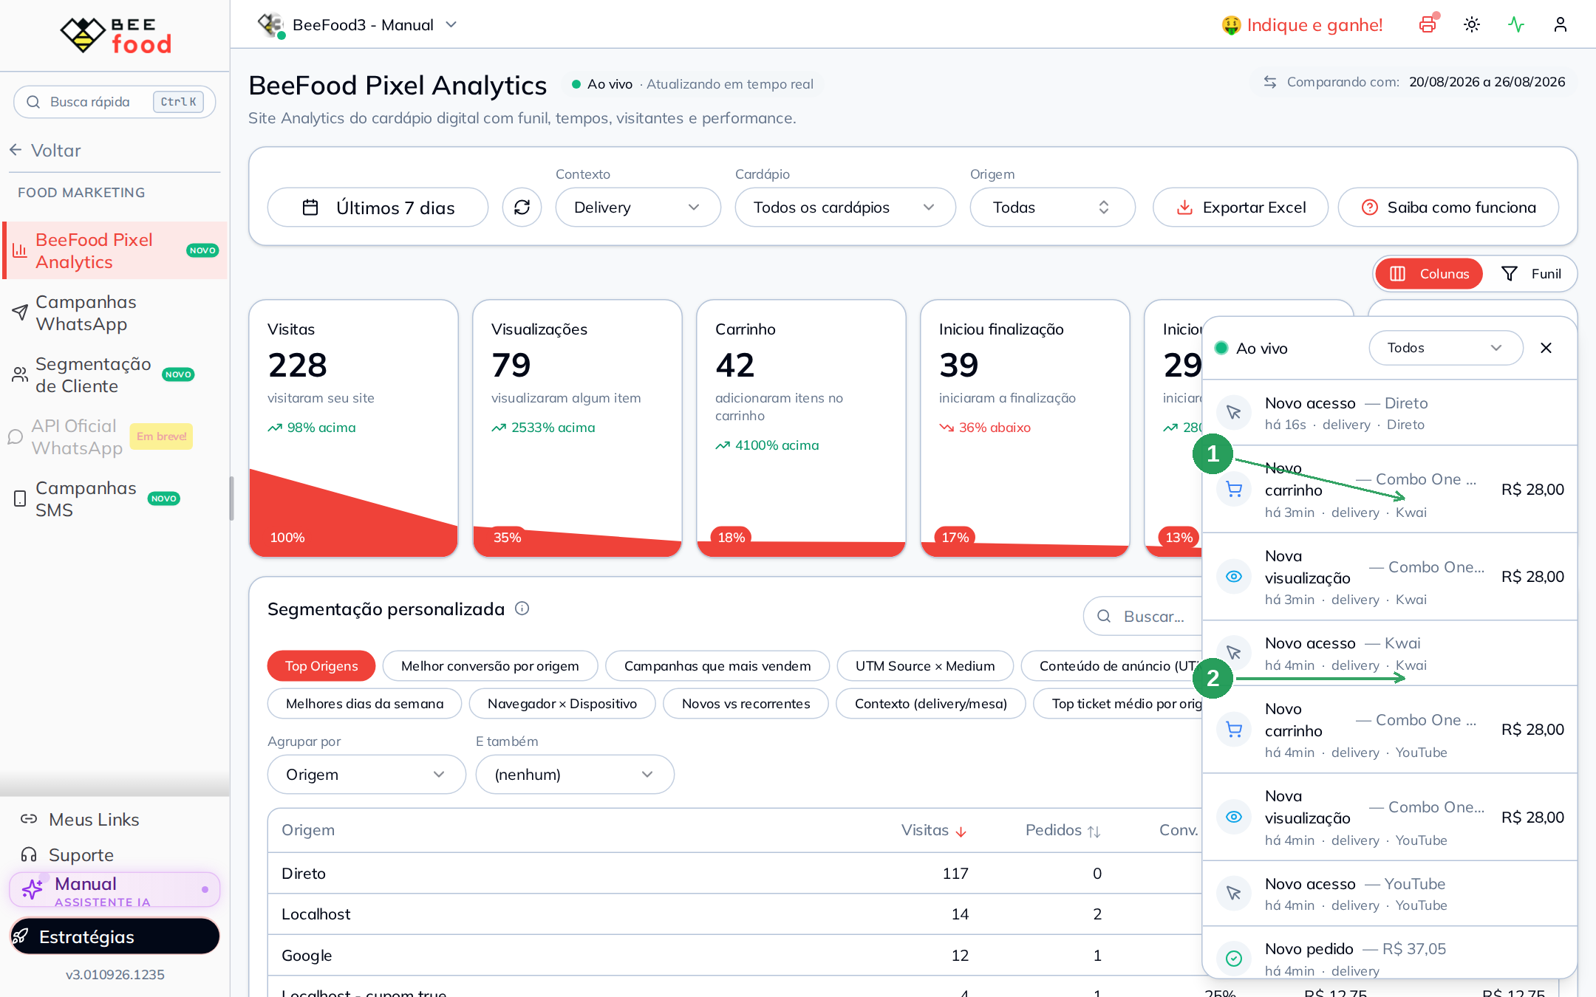Expand the E também (nenhum) dropdown
Image resolution: width=1596 pixels, height=997 pixels.
point(575,775)
